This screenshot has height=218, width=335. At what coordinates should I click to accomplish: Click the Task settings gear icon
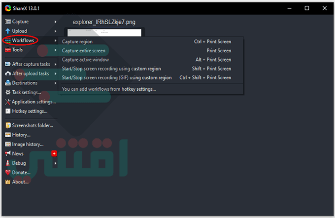[x=8, y=92]
